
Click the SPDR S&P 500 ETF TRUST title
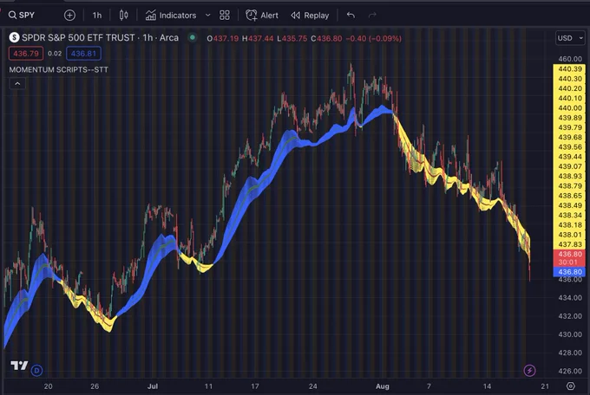click(x=78, y=37)
